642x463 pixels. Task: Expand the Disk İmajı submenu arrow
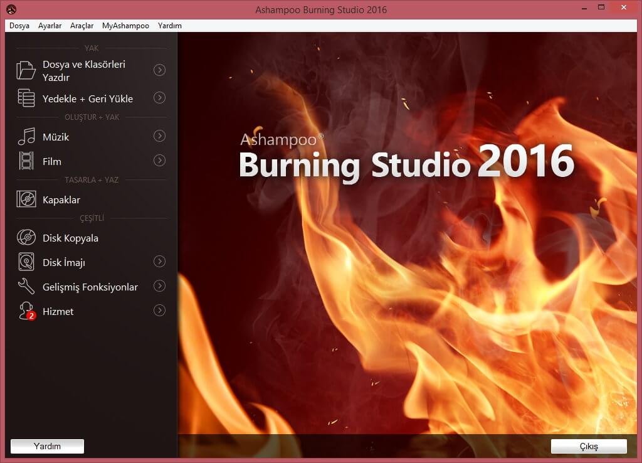coord(160,262)
